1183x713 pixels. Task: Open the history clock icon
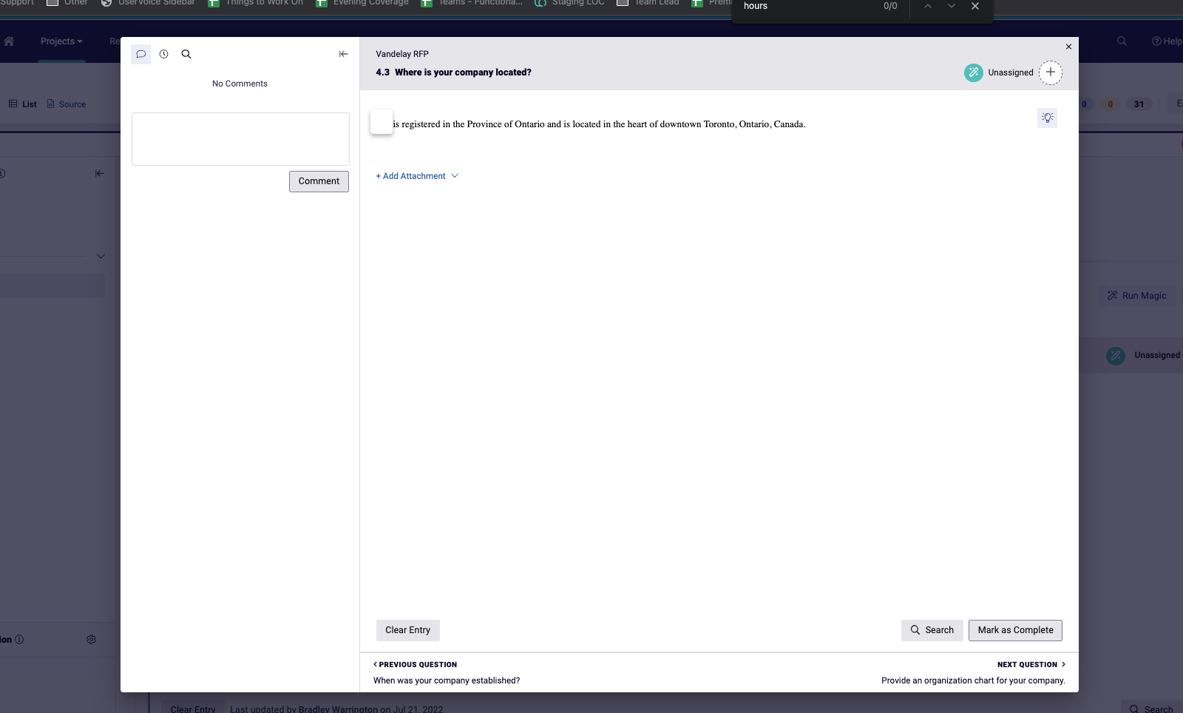164,54
